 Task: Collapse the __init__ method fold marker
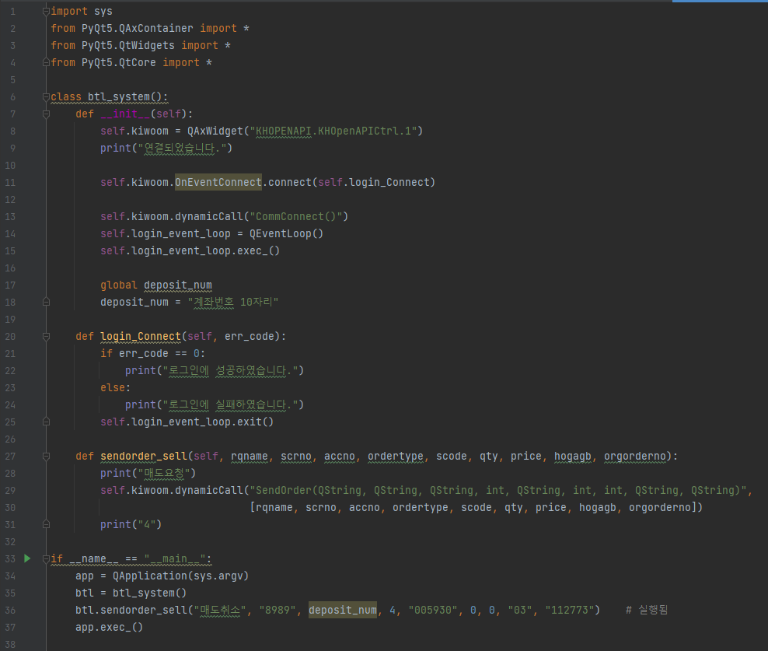click(46, 114)
